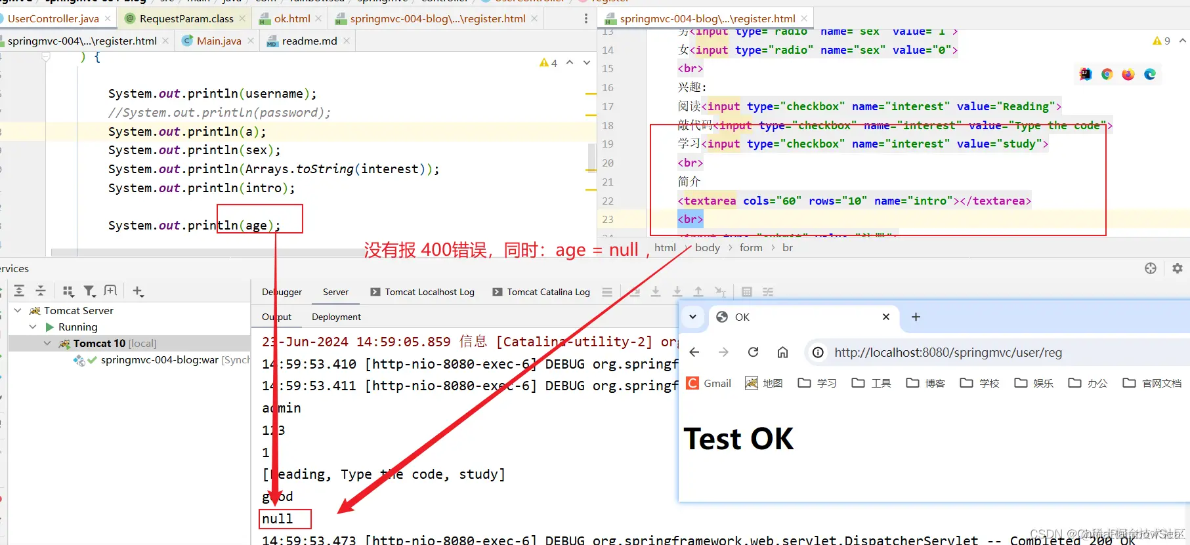Open the Gmail bookmark

pos(709,383)
